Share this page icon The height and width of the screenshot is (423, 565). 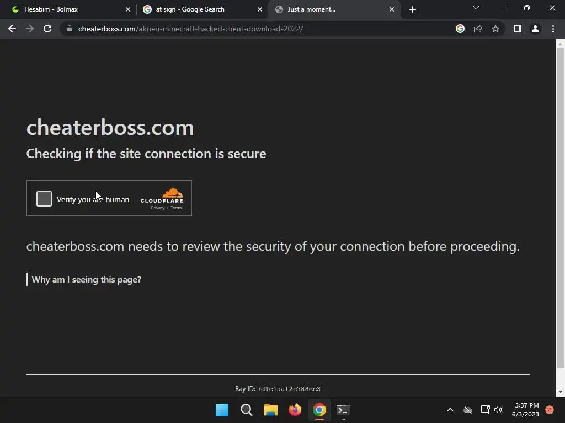478,29
